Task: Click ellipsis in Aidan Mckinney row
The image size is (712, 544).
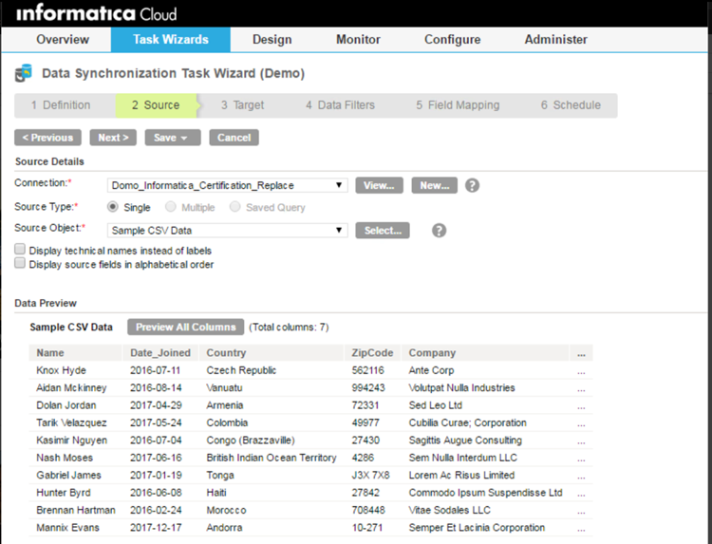Action: coord(581,388)
